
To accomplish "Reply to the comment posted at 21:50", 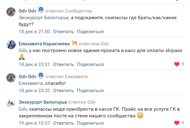I will click(63, 32).
